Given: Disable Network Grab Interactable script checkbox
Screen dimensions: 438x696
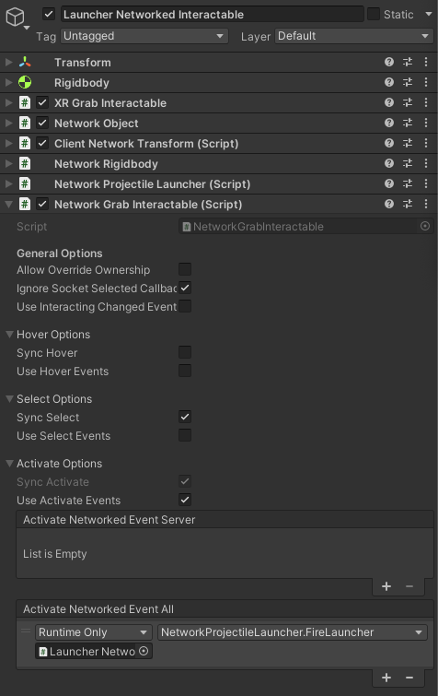Looking at the screenshot, I should [42, 204].
